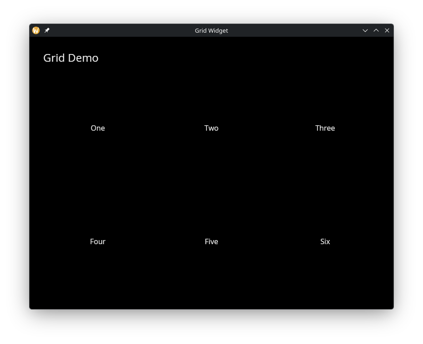423x344 pixels.
Task: Click the Four label
Action: [x=97, y=241]
